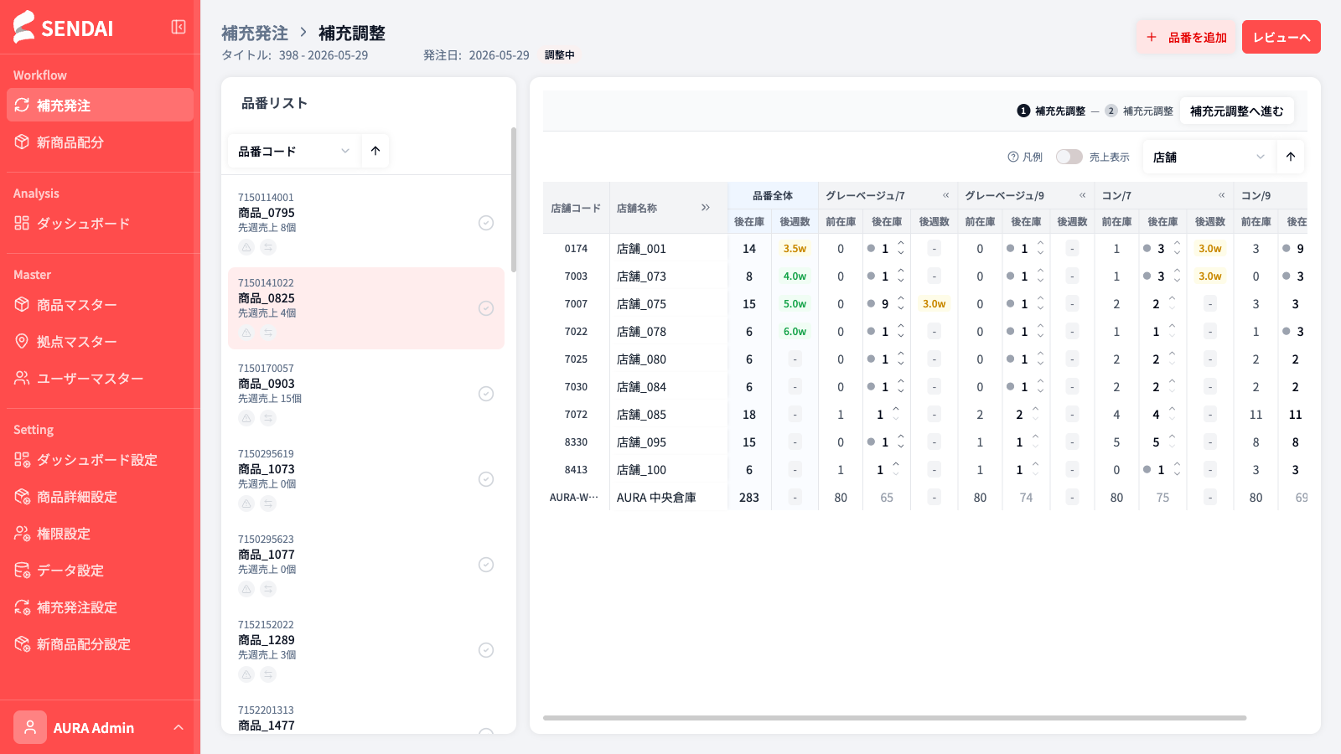Click the 補充発注 breadcrumb link

[x=255, y=33]
